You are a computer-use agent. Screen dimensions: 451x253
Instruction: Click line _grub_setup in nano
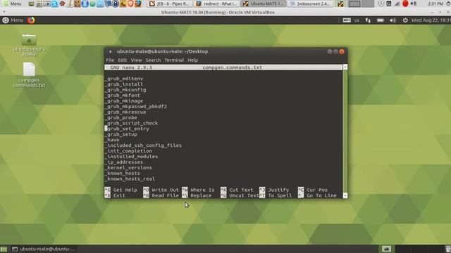121,134
